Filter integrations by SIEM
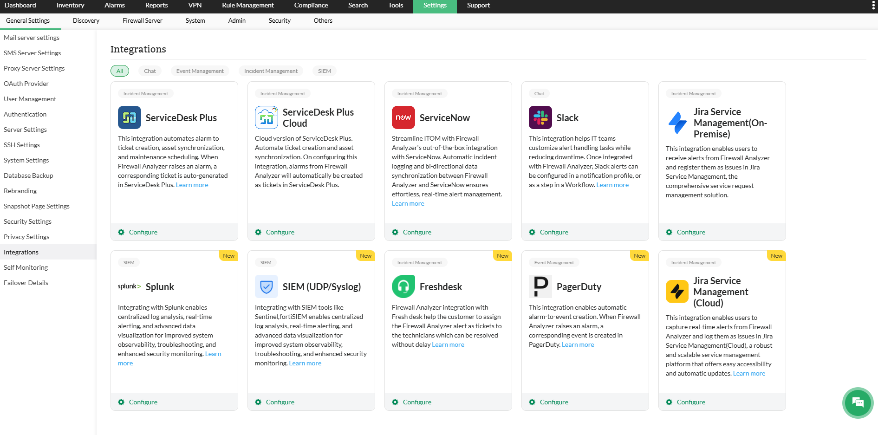This screenshot has width=878, height=435. click(x=325, y=71)
